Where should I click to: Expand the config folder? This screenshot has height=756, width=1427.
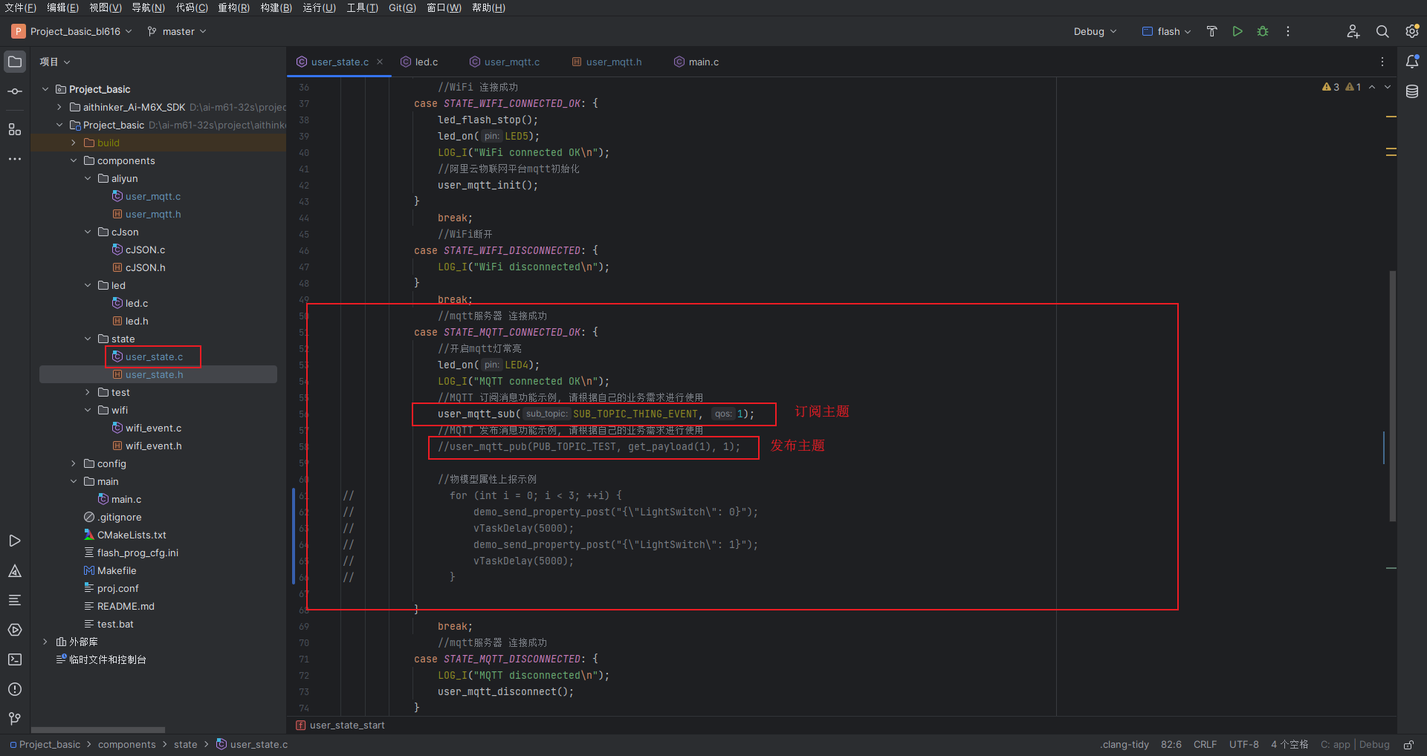(x=74, y=463)
